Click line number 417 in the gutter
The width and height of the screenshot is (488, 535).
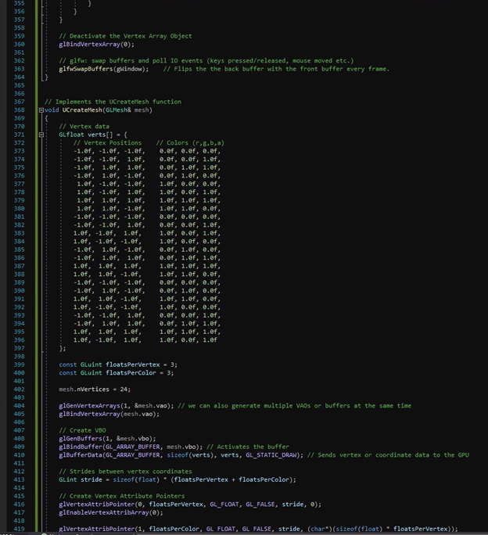(19, 512)
